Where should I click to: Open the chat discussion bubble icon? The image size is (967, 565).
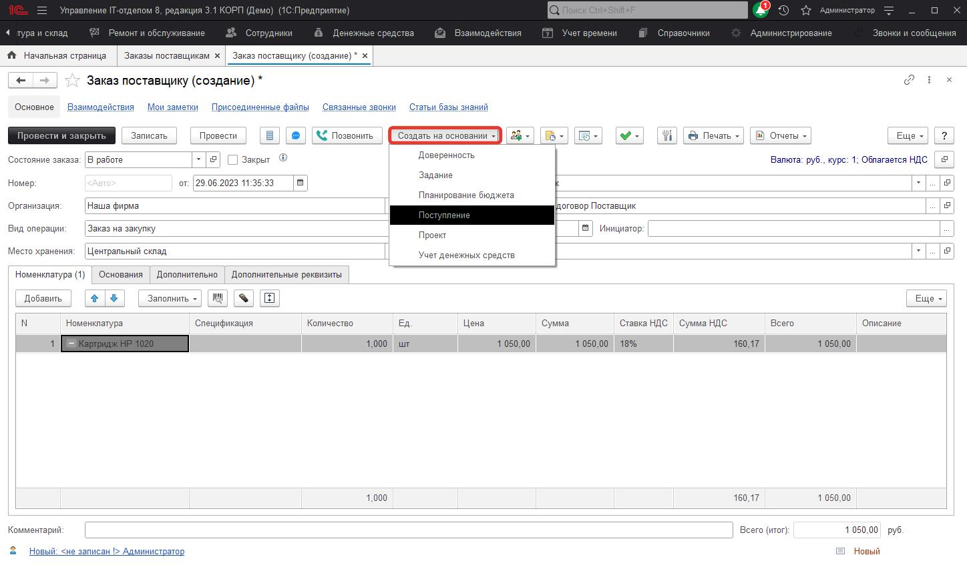click(x=296, y=135)
